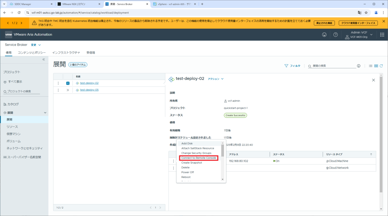Collapse details with test-deploy-02 double-arrow icon
Screen dimensions: 388x216
(68, 83)
